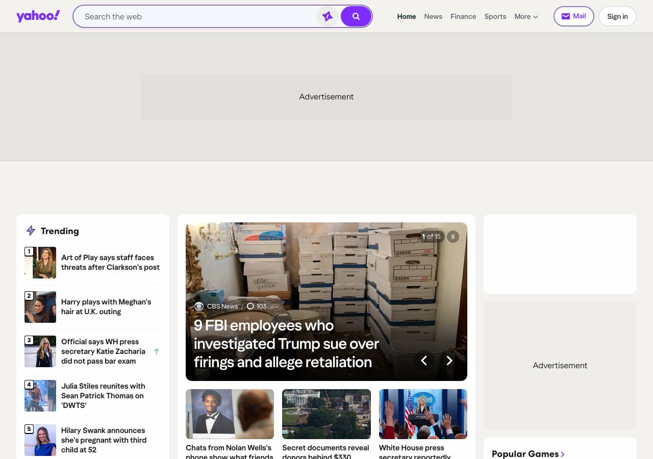This screenshot has height=459, width=653.
Task: Advance to next carousel slide
Action: coord(449,361)
